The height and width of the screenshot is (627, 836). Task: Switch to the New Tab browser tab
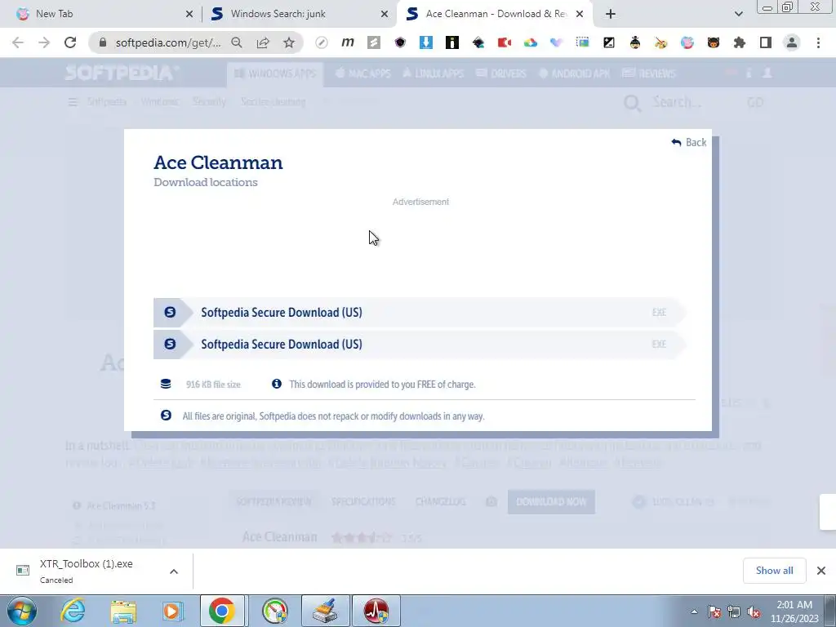(101, 14)
